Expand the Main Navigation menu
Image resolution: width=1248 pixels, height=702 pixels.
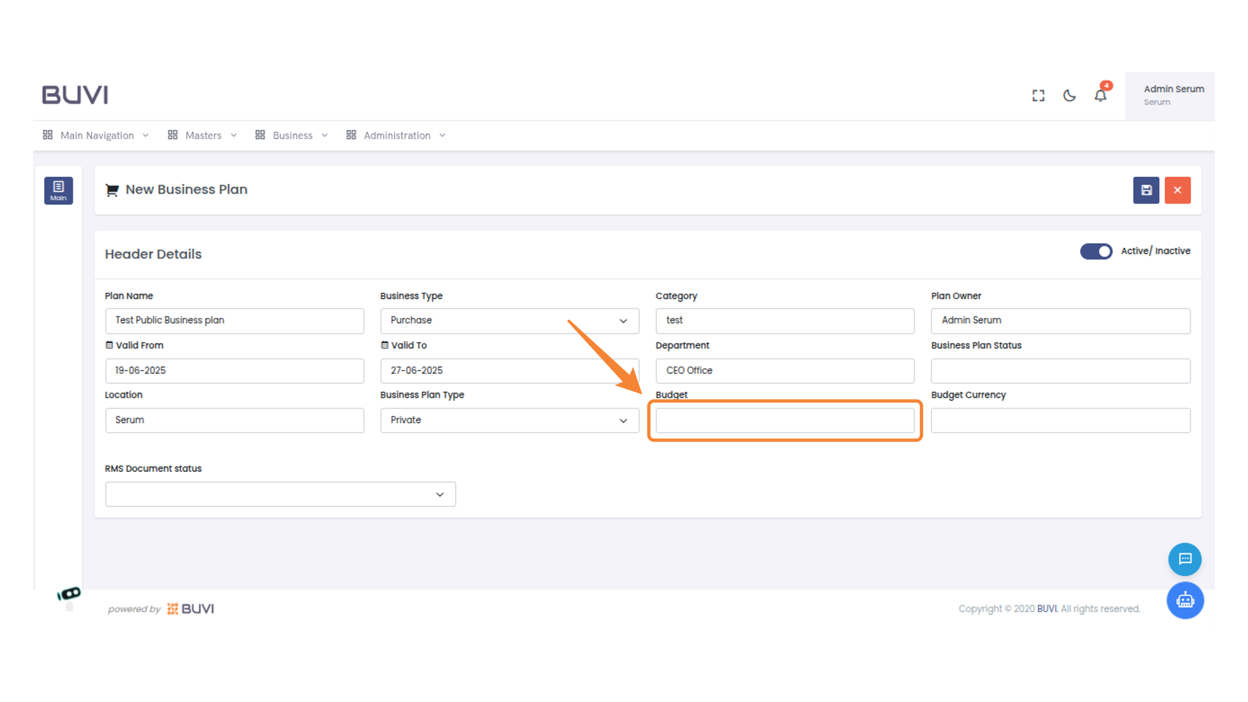(96, 135)
